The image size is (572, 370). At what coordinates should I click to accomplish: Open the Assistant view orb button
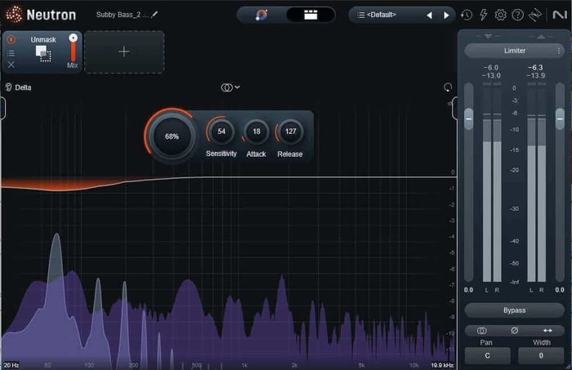[x=261, y=15]
